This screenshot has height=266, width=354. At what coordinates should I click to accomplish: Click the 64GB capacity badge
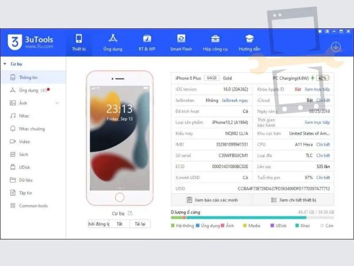pos(212,78)
